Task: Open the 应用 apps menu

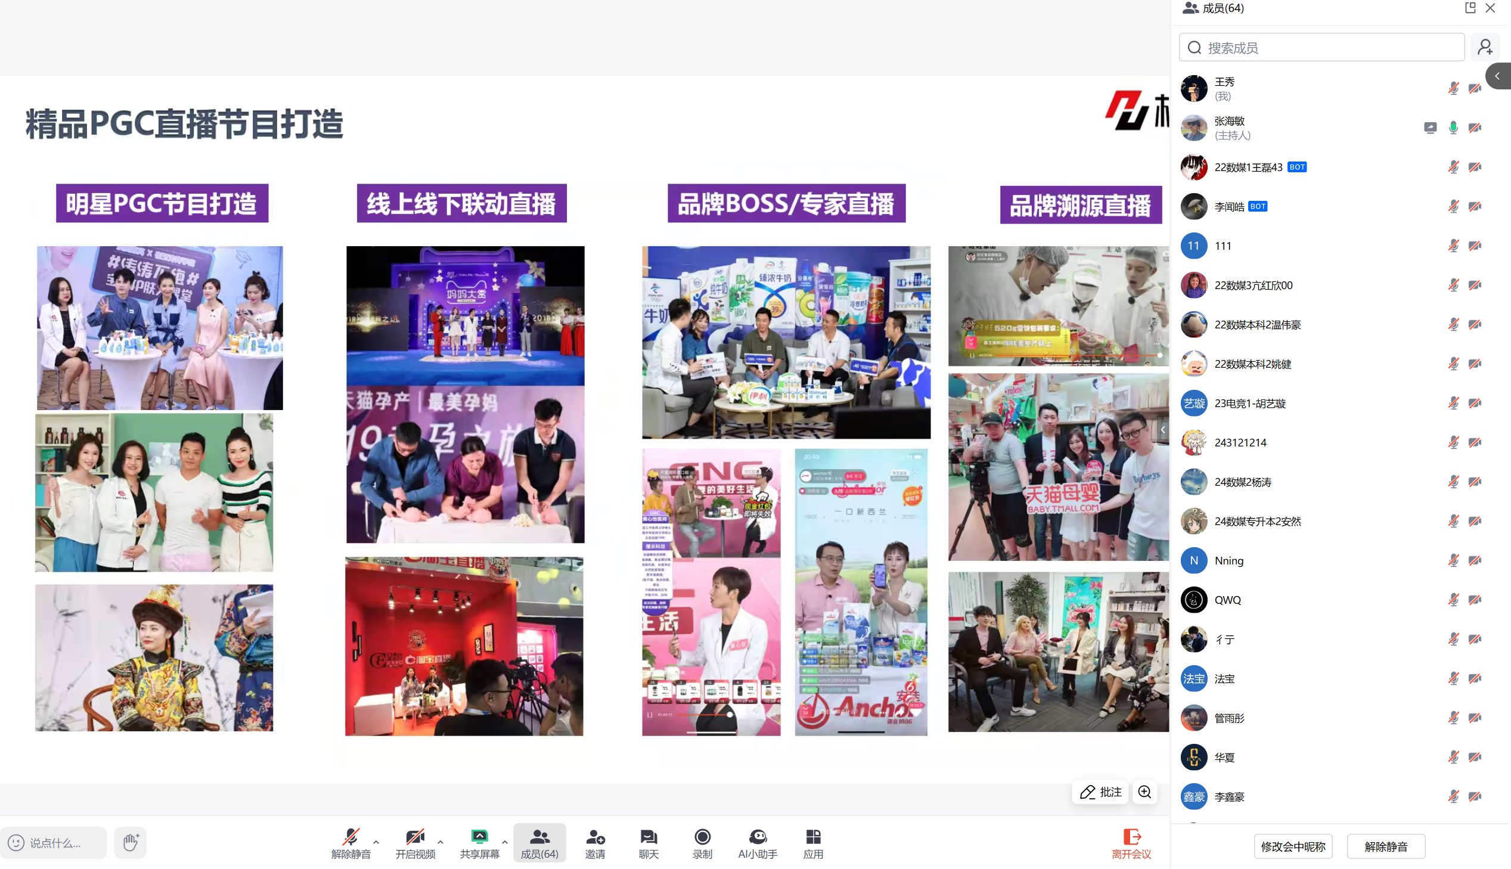Action: pyautogui.click(x=813, y=843)
